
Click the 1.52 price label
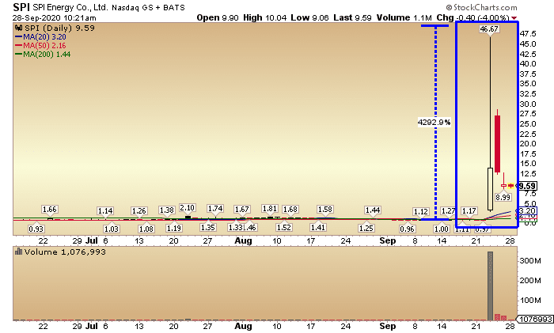click(x=283, y=228)
